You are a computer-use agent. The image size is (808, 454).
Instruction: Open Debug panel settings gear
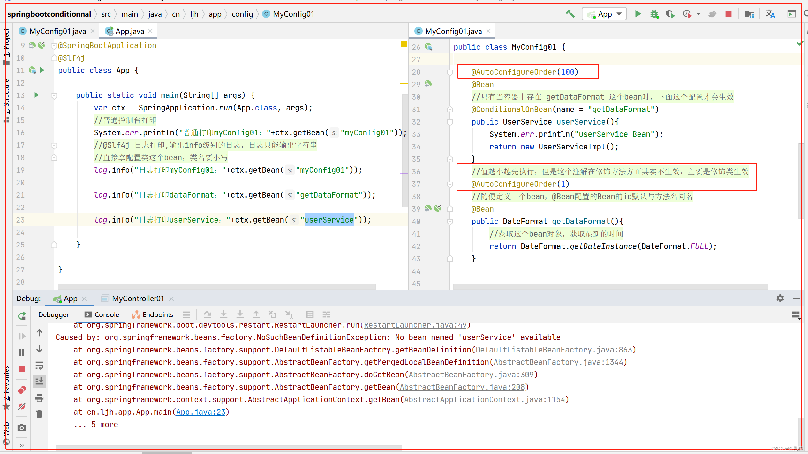coord(780,298)
